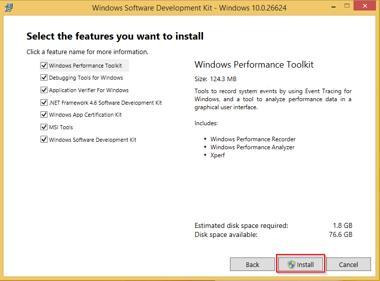Click the Windows Software Development Kit feature name
The image size is (380, 281).
[x=92, y=140]
